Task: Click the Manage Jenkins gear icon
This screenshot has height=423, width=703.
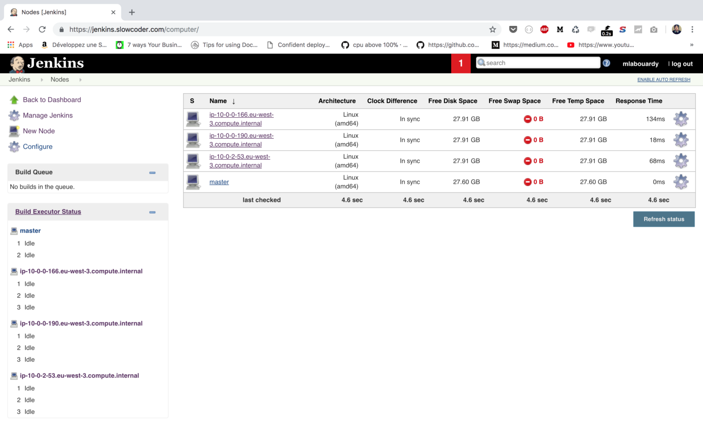Action: (14, 116)
